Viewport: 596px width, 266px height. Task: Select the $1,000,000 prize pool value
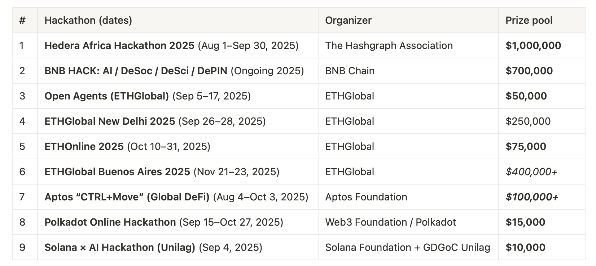click(x=533, y=45)
